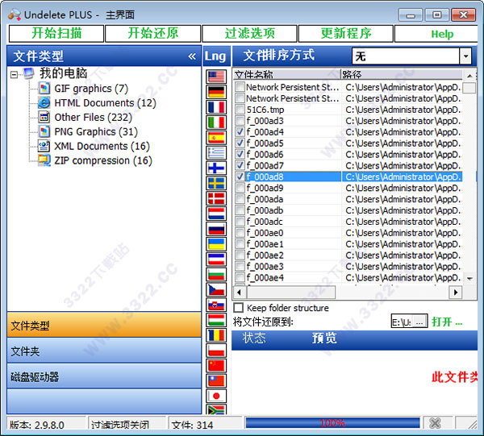Select the Japanese flag language
The width and height of the screenshot is (484, 436).
(216, 396)
